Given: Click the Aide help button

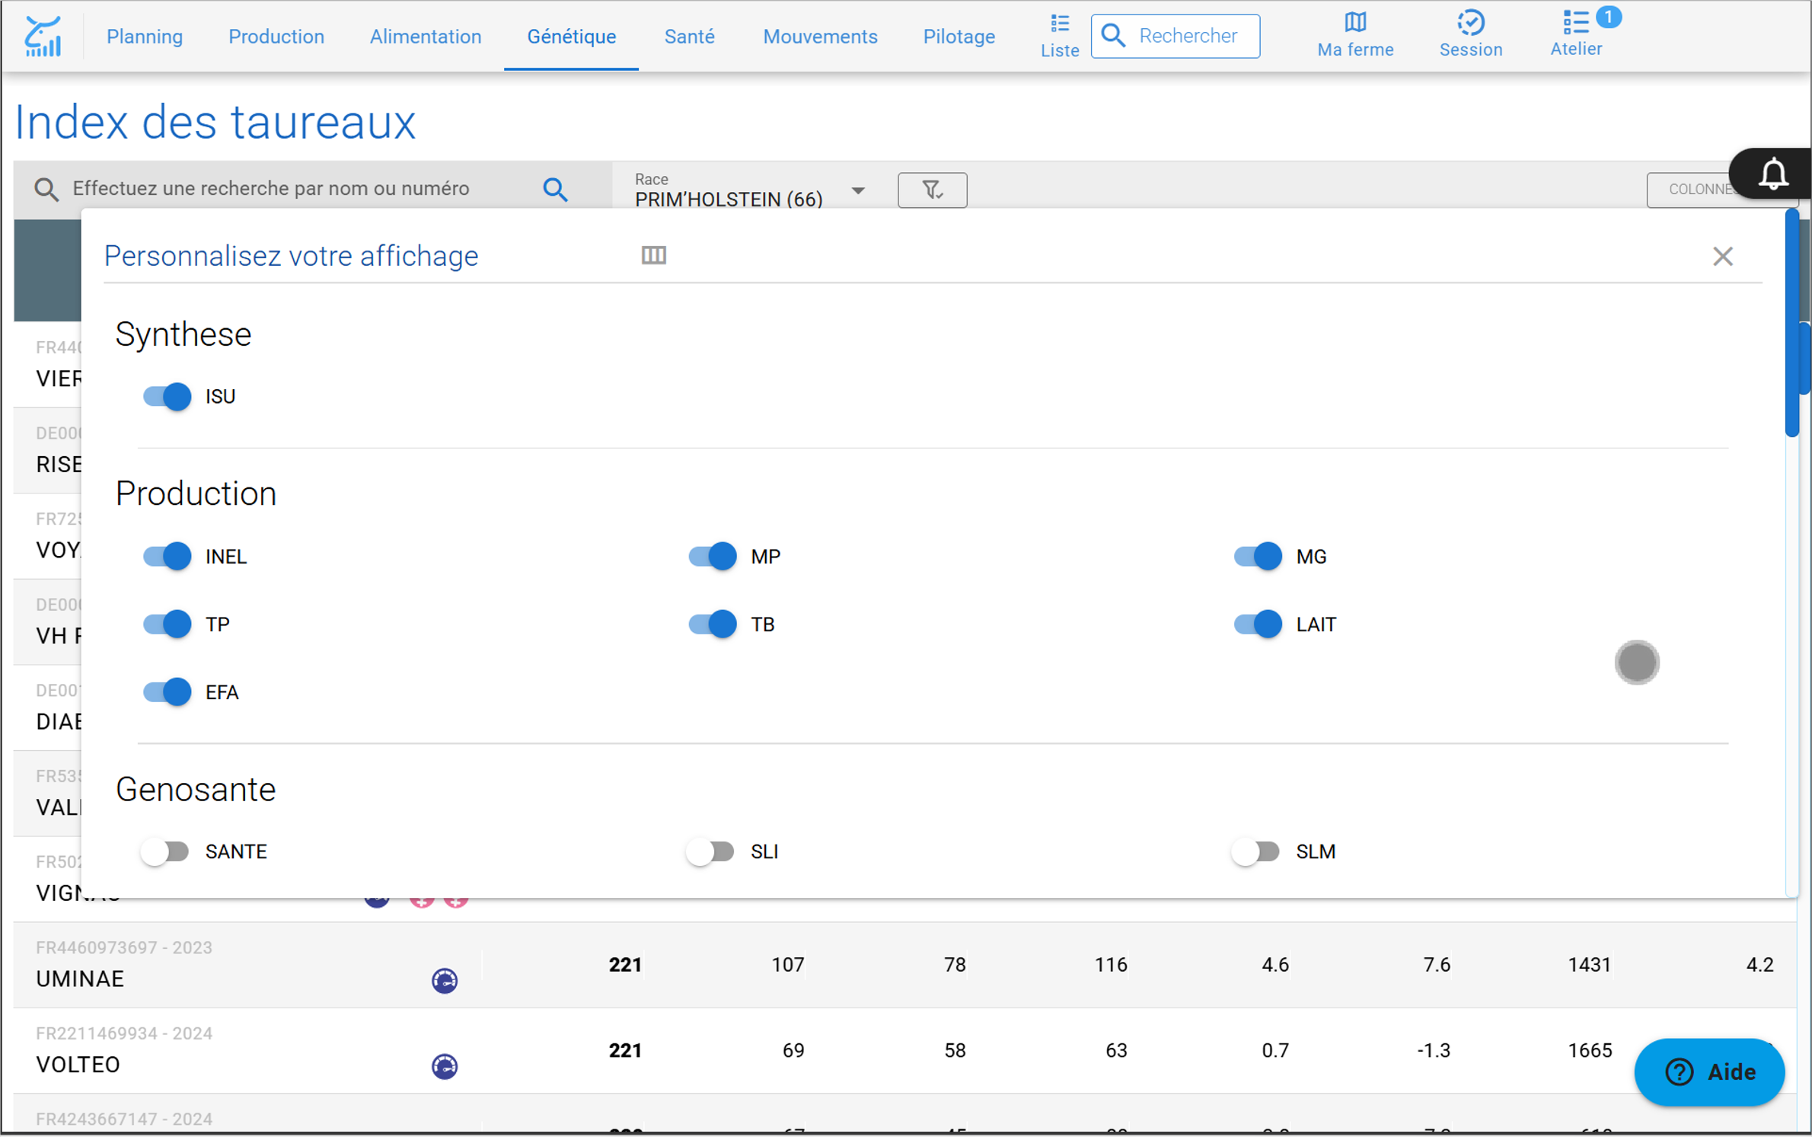Looking at the screenshot, I should [1709, 1072].
